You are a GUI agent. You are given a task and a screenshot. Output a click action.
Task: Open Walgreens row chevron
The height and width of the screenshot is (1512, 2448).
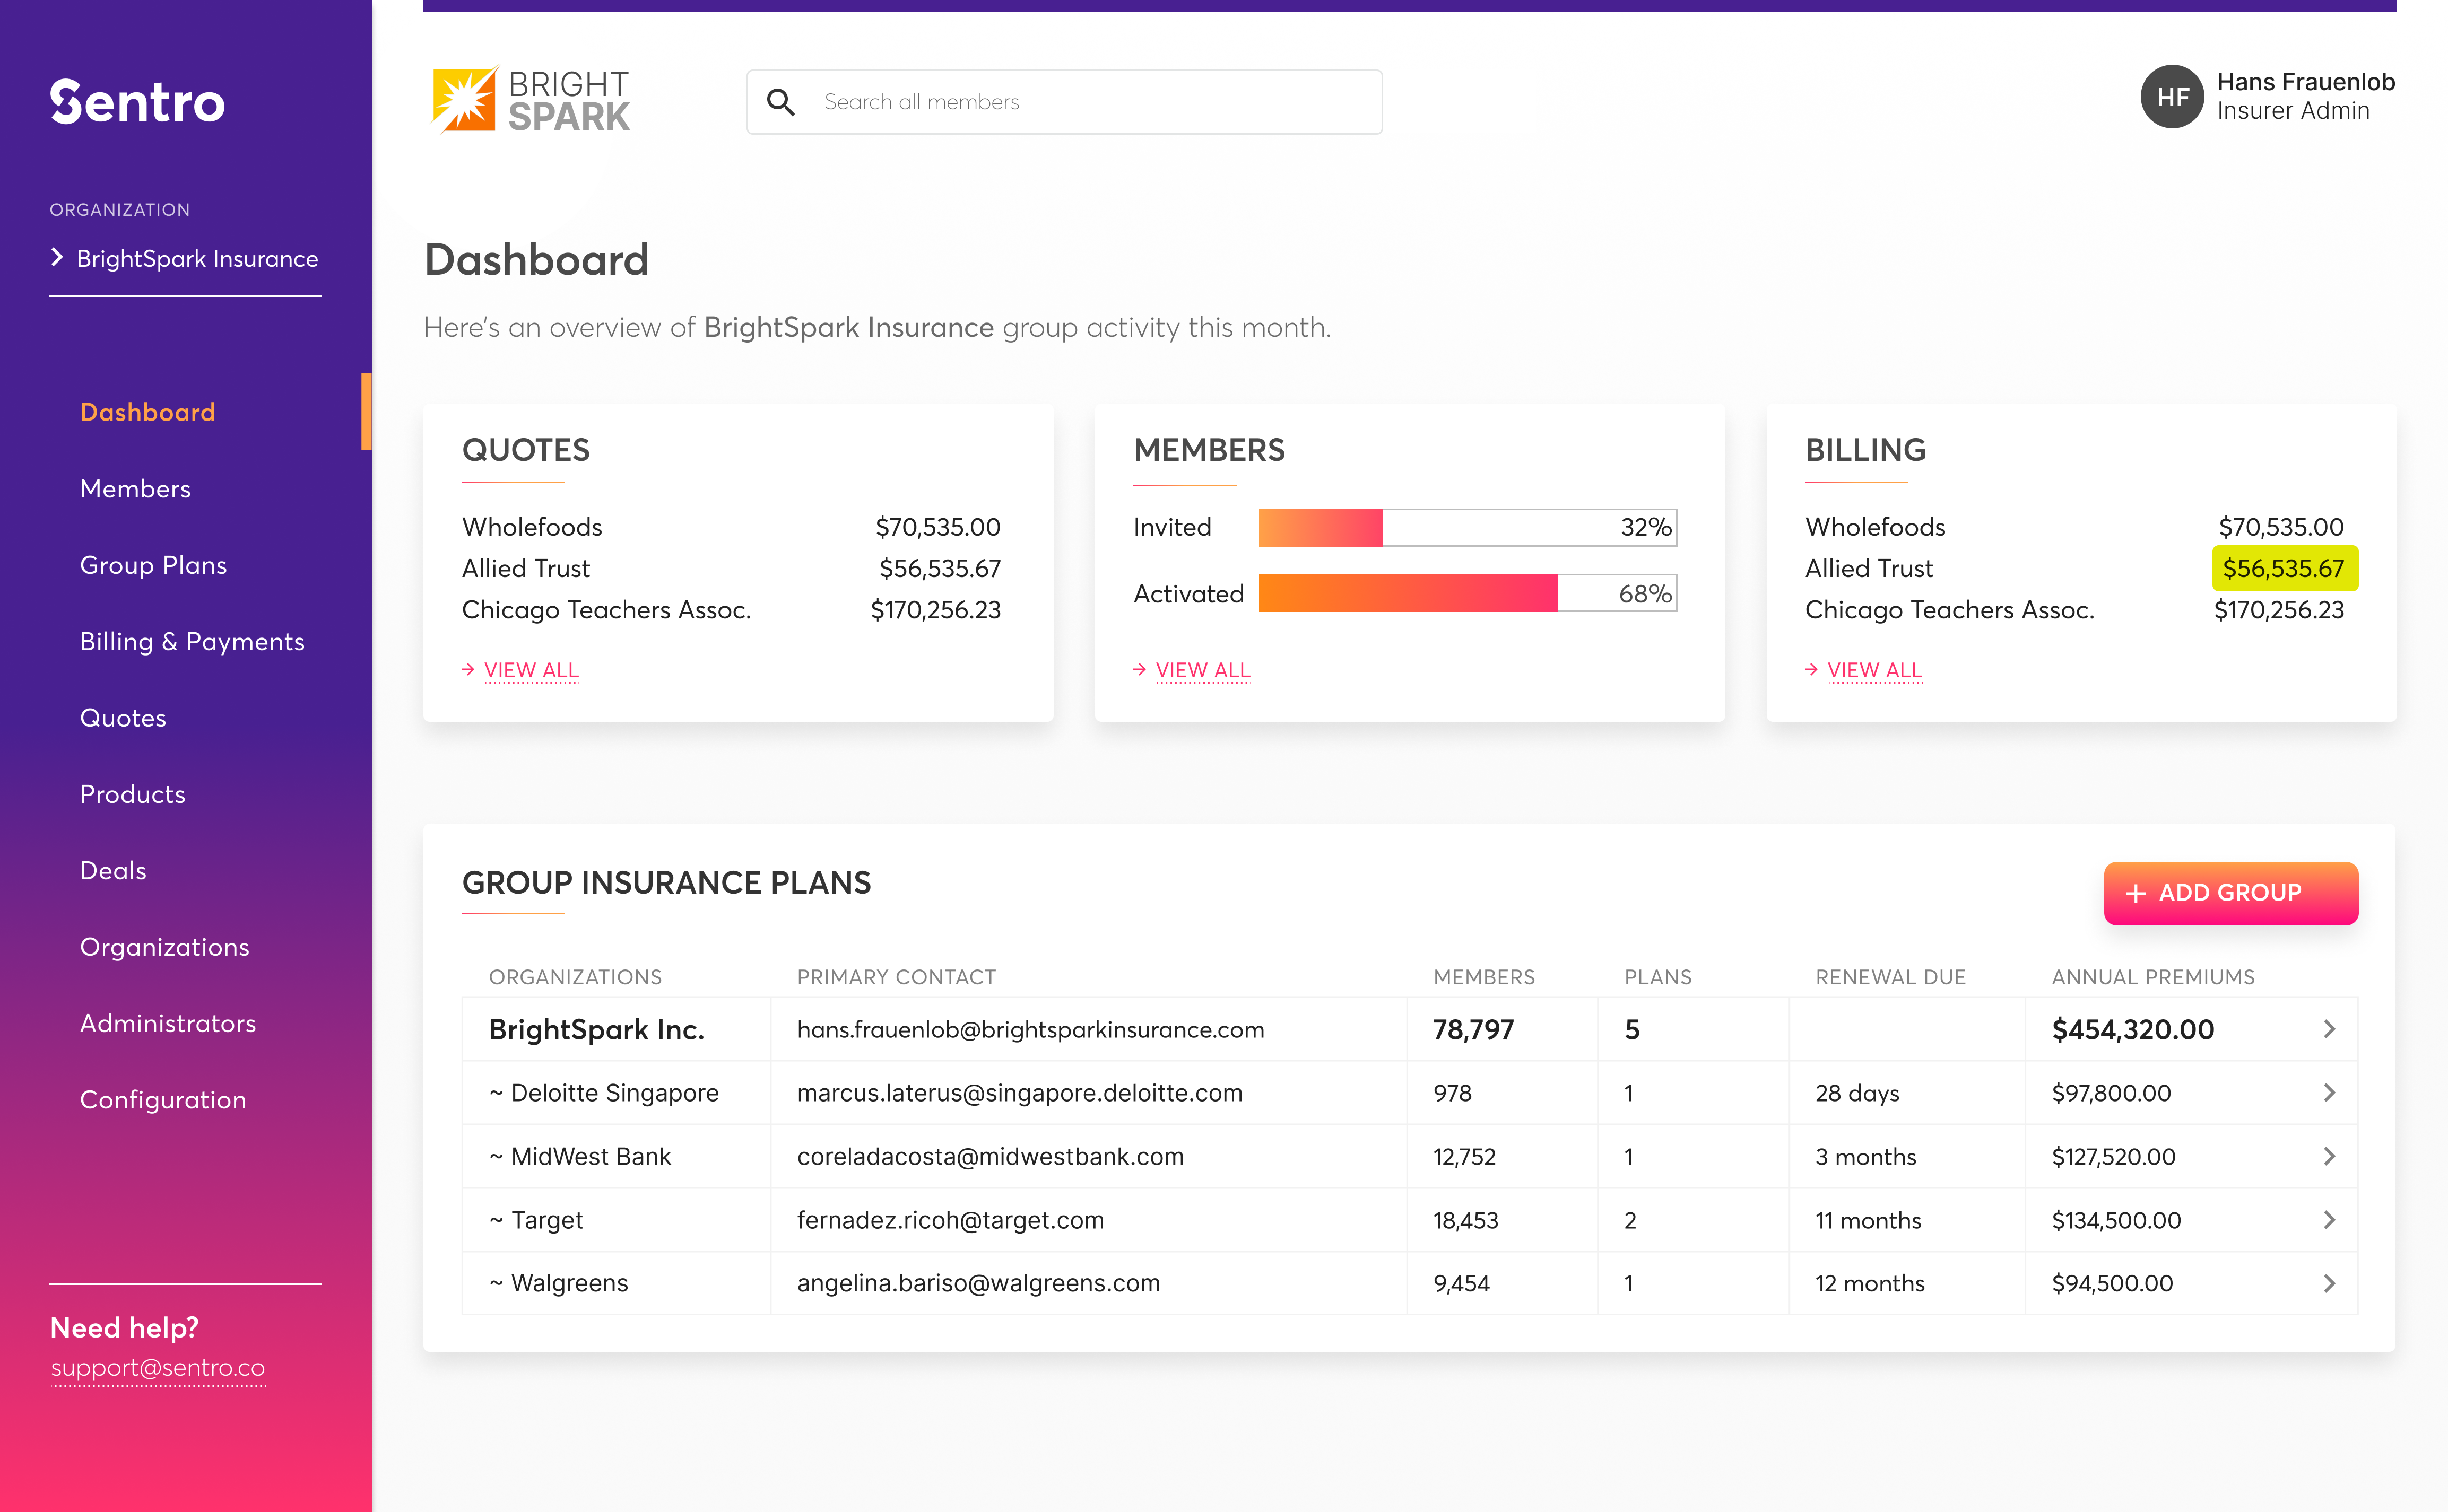(2329, 1283)
